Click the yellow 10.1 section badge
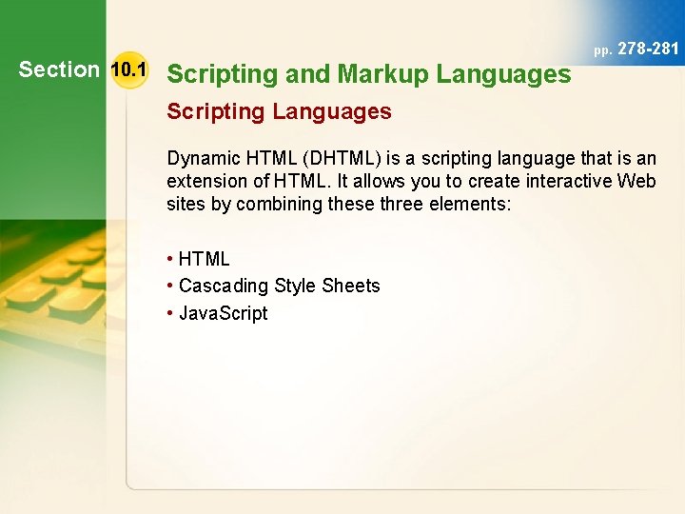Viewport: 685px width, 514px height. point(129,69)
